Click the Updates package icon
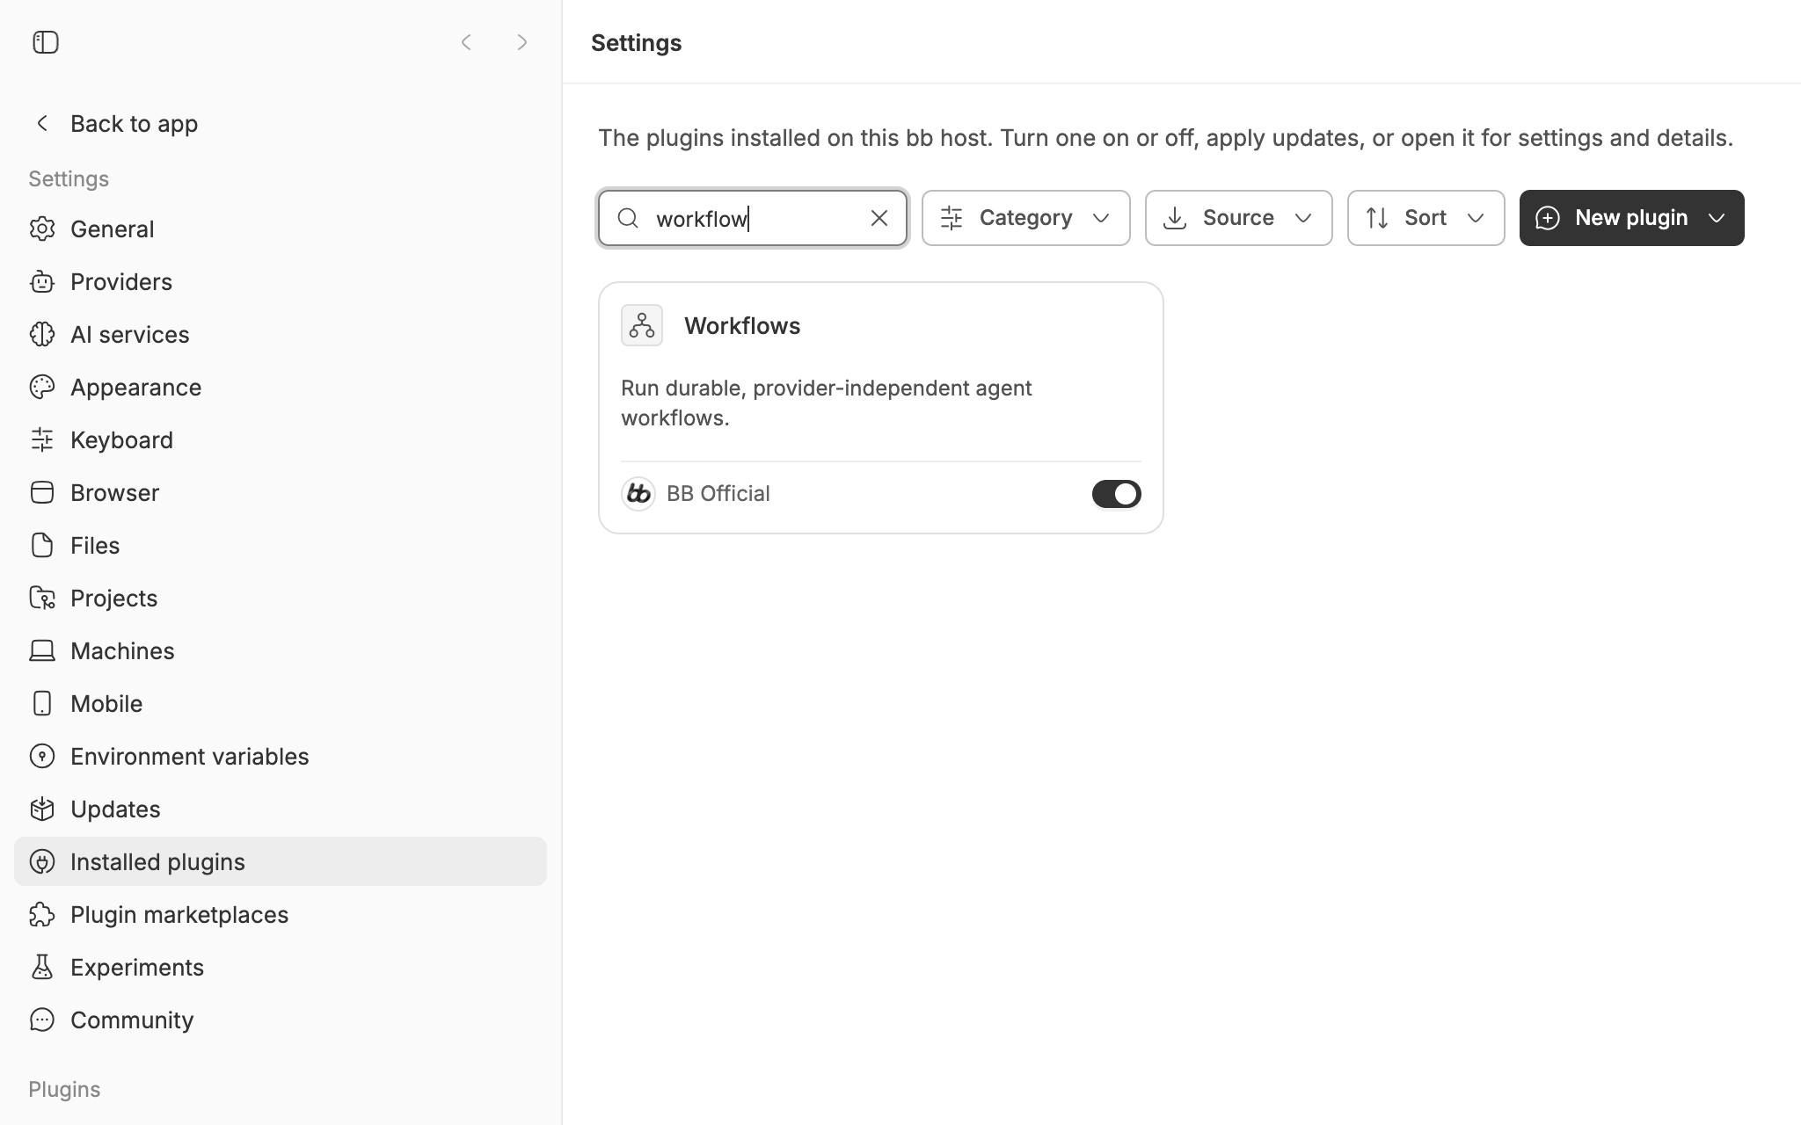Image resolution: width=1801 pixels, height=1125 pixels. (x=42, y=809)
